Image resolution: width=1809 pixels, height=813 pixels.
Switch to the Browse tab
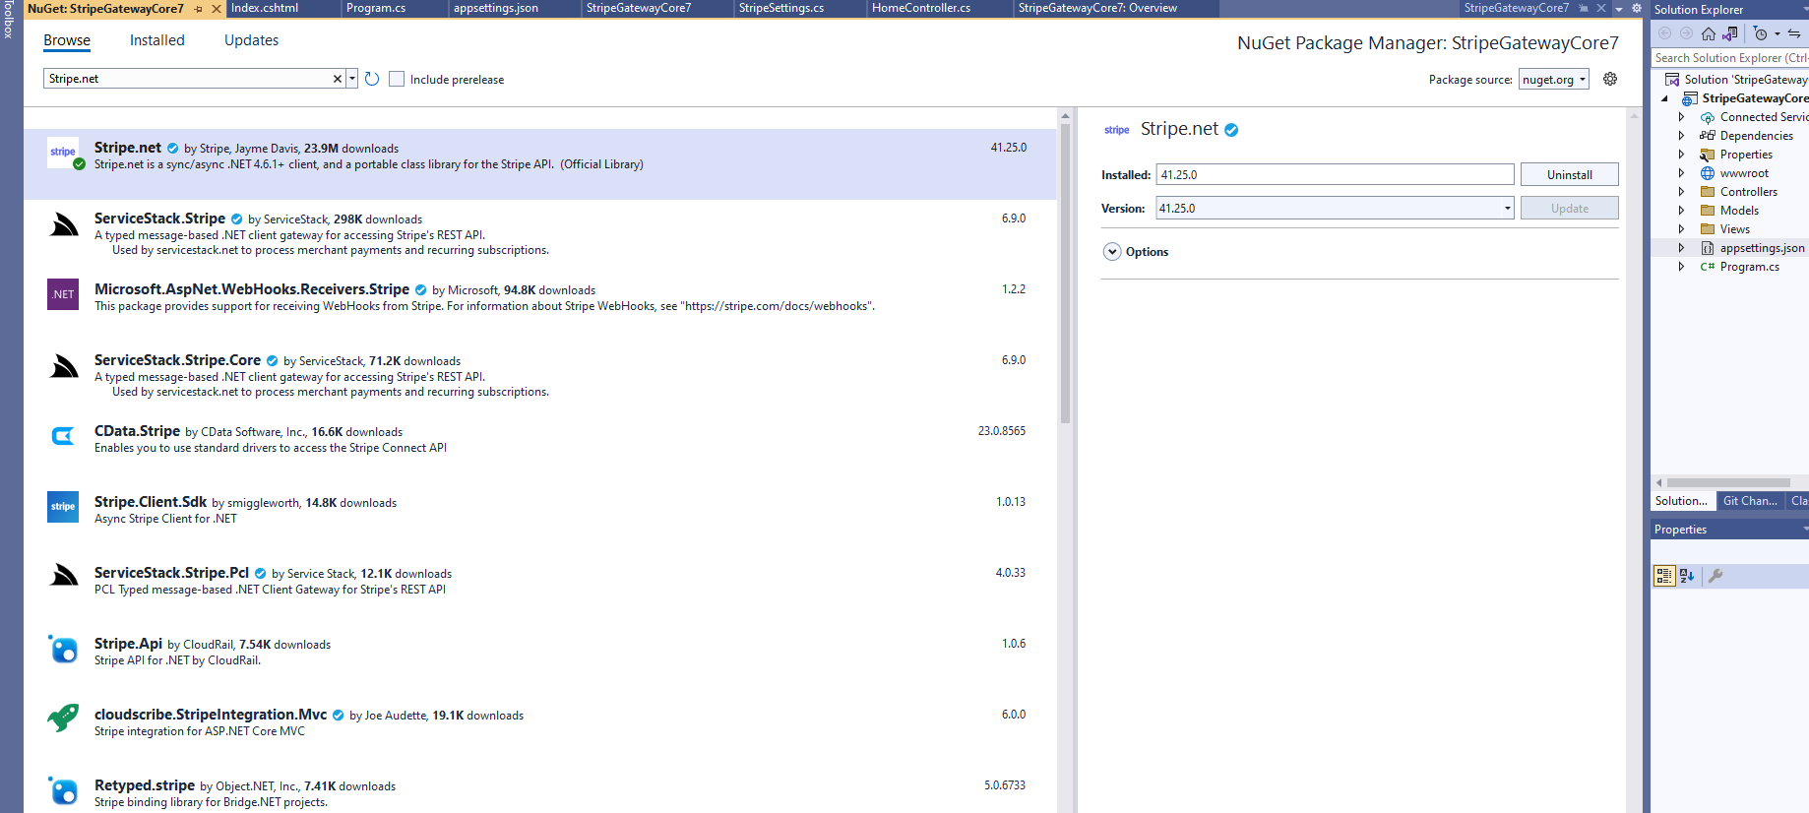[x=67, y=40]
